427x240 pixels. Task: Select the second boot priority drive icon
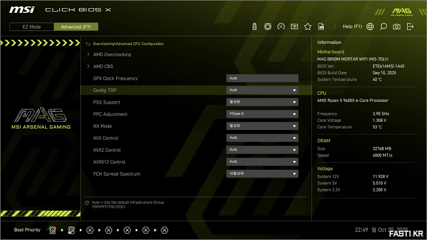[x=72, y=230]
